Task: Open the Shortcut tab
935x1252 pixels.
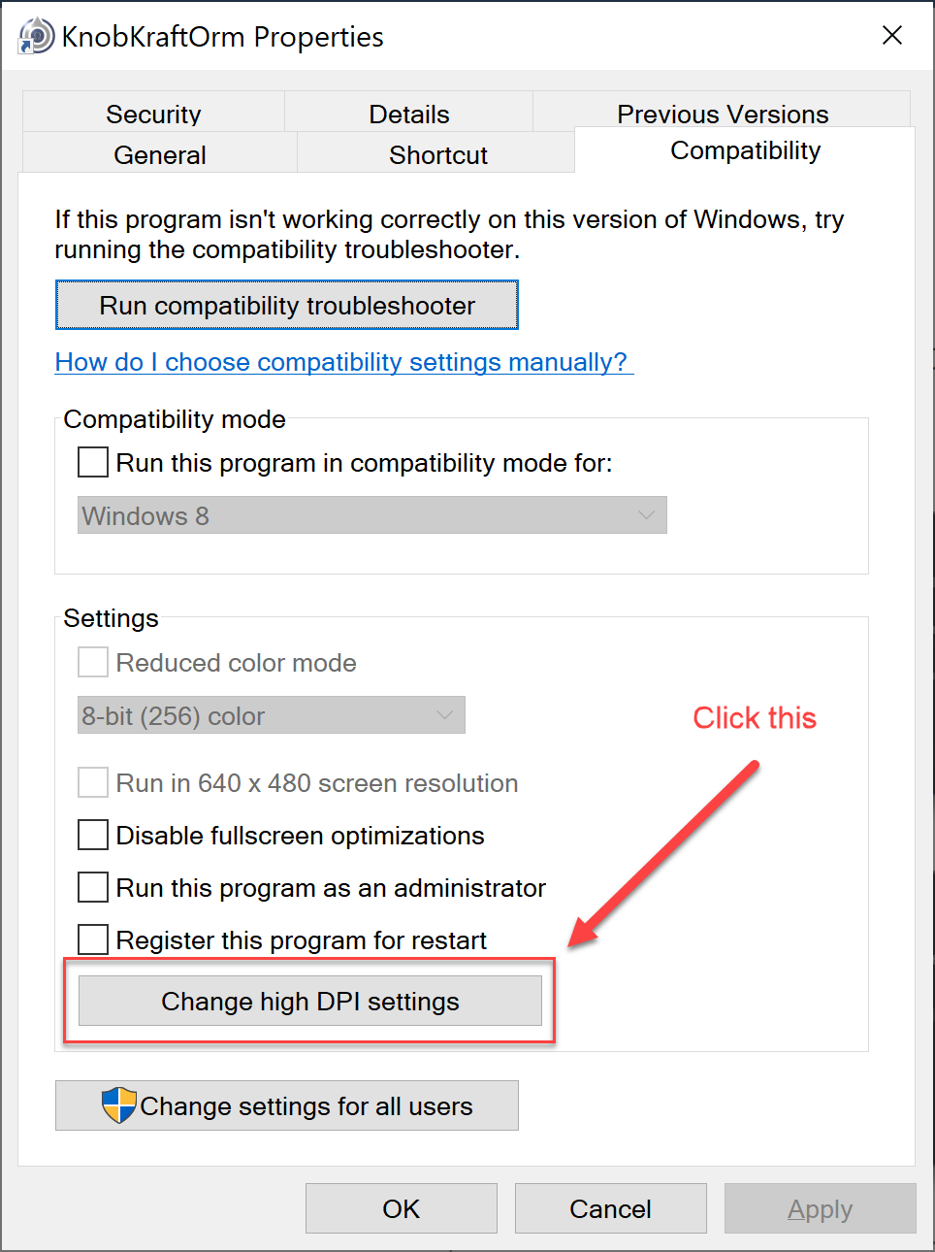Action: click(x=437, y=154)
